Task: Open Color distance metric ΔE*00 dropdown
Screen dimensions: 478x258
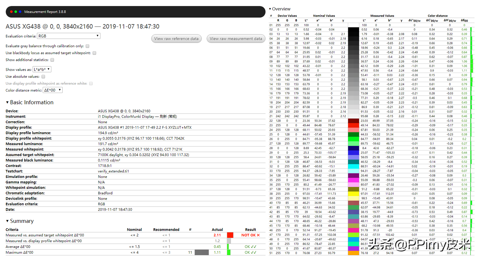Action: tap(52, 90)
